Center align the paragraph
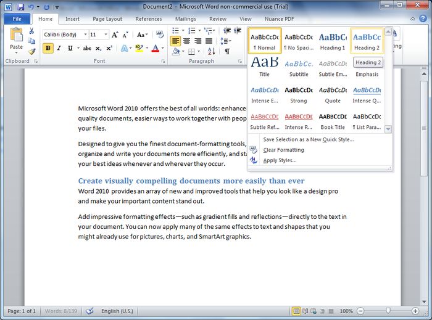Image resolution: width=432 pixels, height=320 pixels. tap(186, 41)
